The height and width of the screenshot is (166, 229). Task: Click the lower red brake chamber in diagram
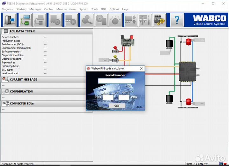coord(189,102)
